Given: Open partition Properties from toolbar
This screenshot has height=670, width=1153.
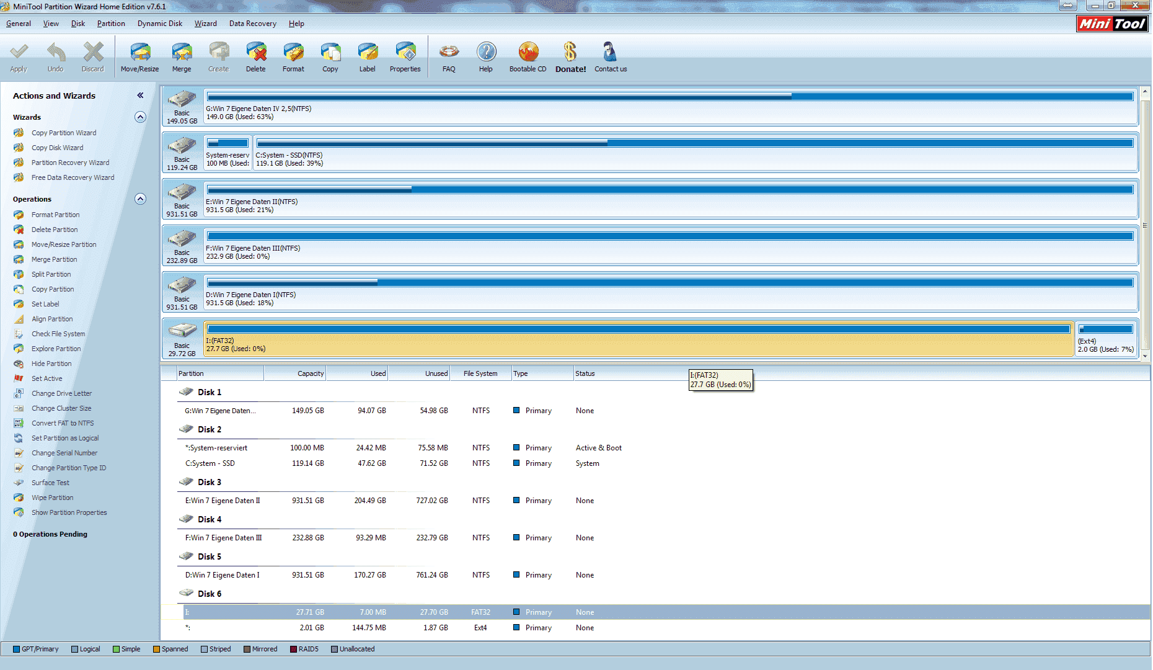Looking at the screenshot, I should point(405,57).
